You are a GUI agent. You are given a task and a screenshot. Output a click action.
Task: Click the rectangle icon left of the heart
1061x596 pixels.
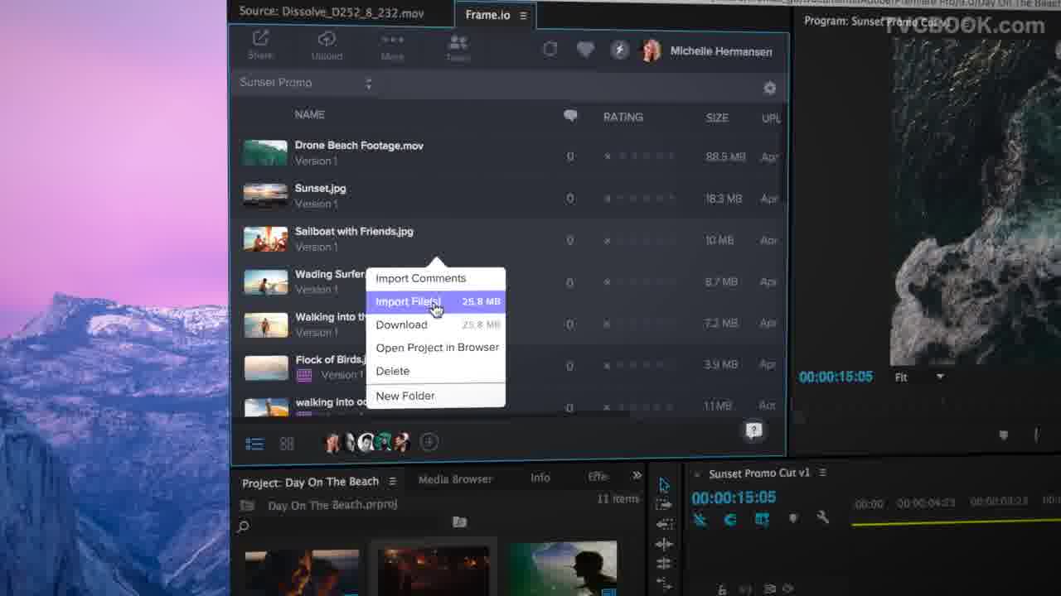coord(550,49)
